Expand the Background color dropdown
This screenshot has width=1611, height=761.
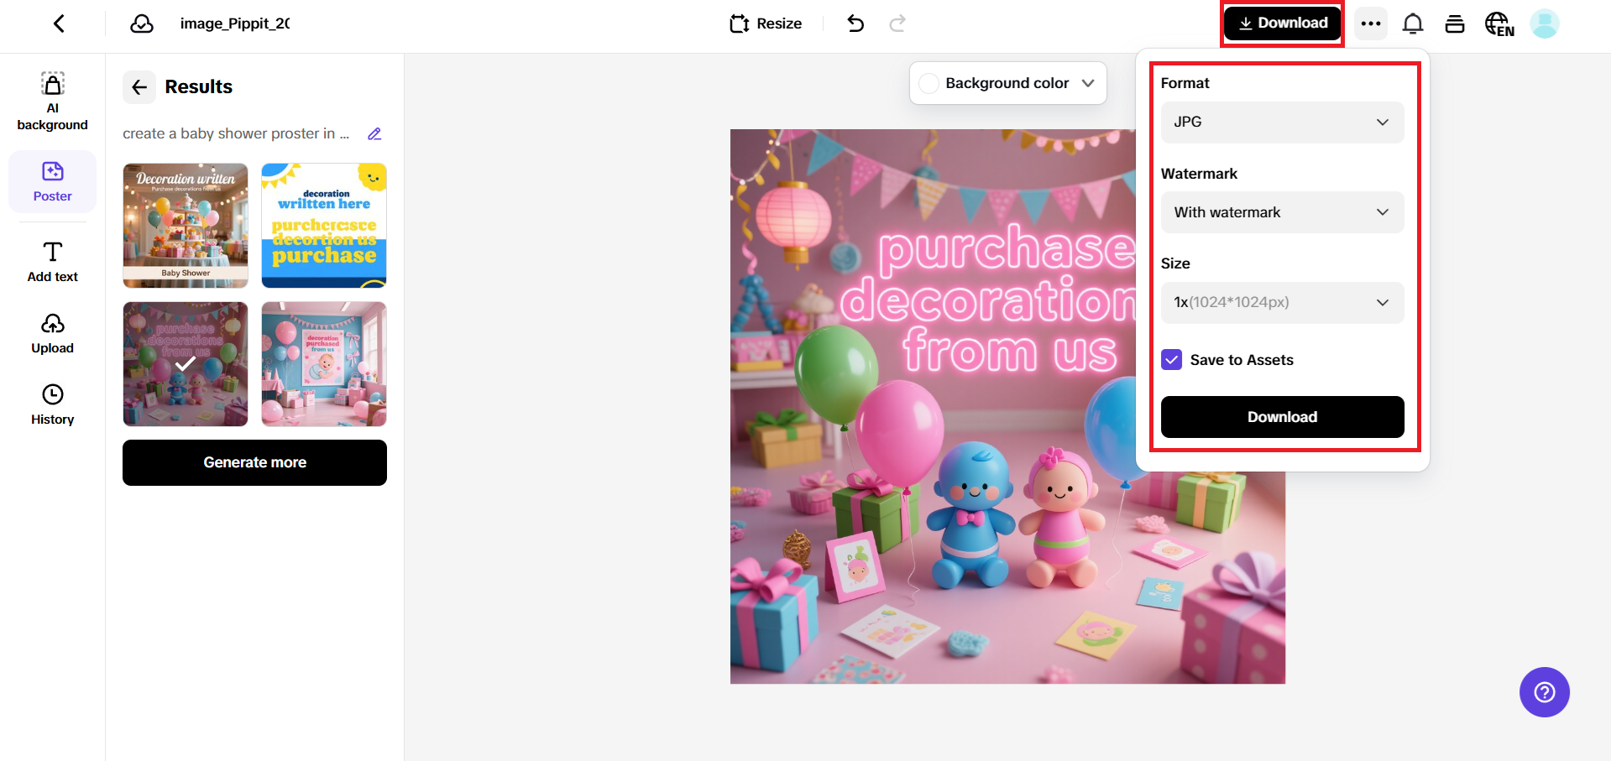click(x=1007, y=83)
